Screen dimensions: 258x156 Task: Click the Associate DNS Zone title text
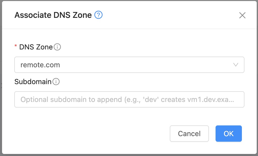coord(53,15)
